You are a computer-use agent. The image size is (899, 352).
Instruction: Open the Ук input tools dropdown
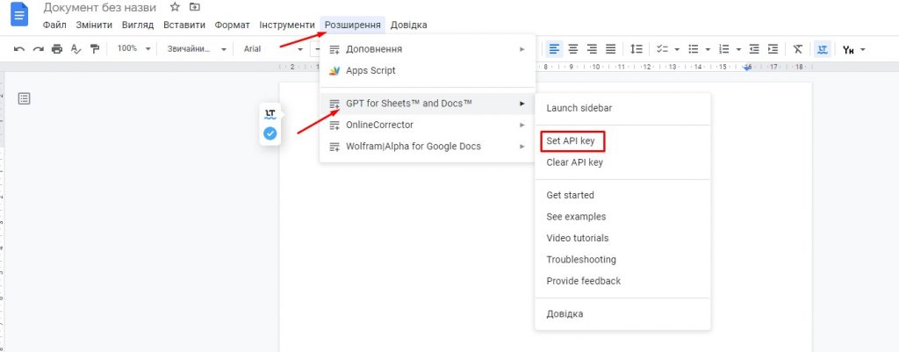coord(853,49)
